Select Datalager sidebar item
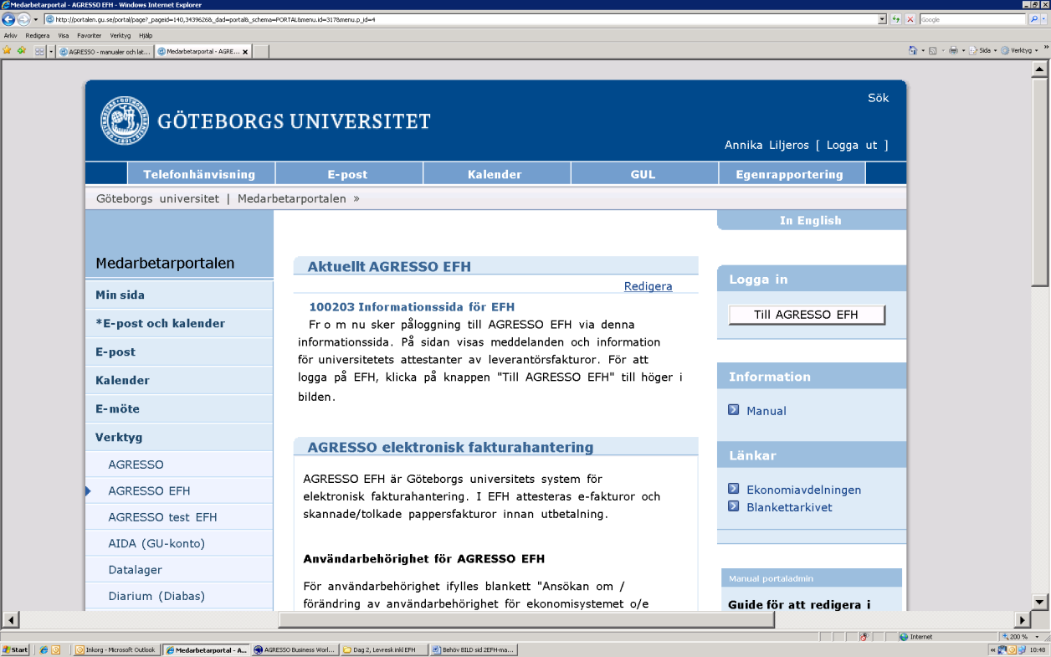1051x657 pixels. (x=179, y=569)
